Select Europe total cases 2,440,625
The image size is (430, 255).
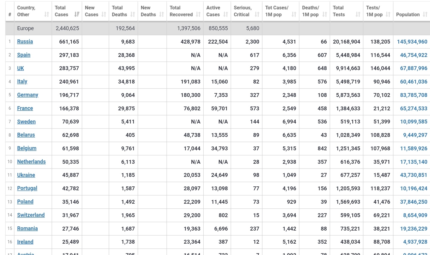point(67,28)
